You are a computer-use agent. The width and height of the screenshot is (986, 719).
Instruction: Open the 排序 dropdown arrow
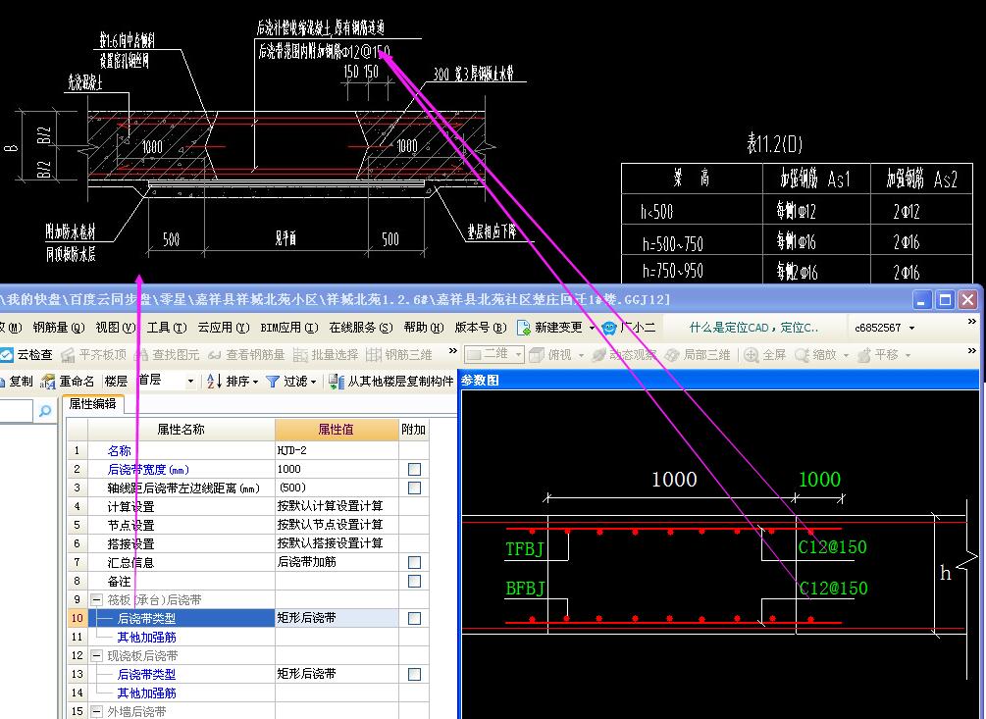[255, 383]
